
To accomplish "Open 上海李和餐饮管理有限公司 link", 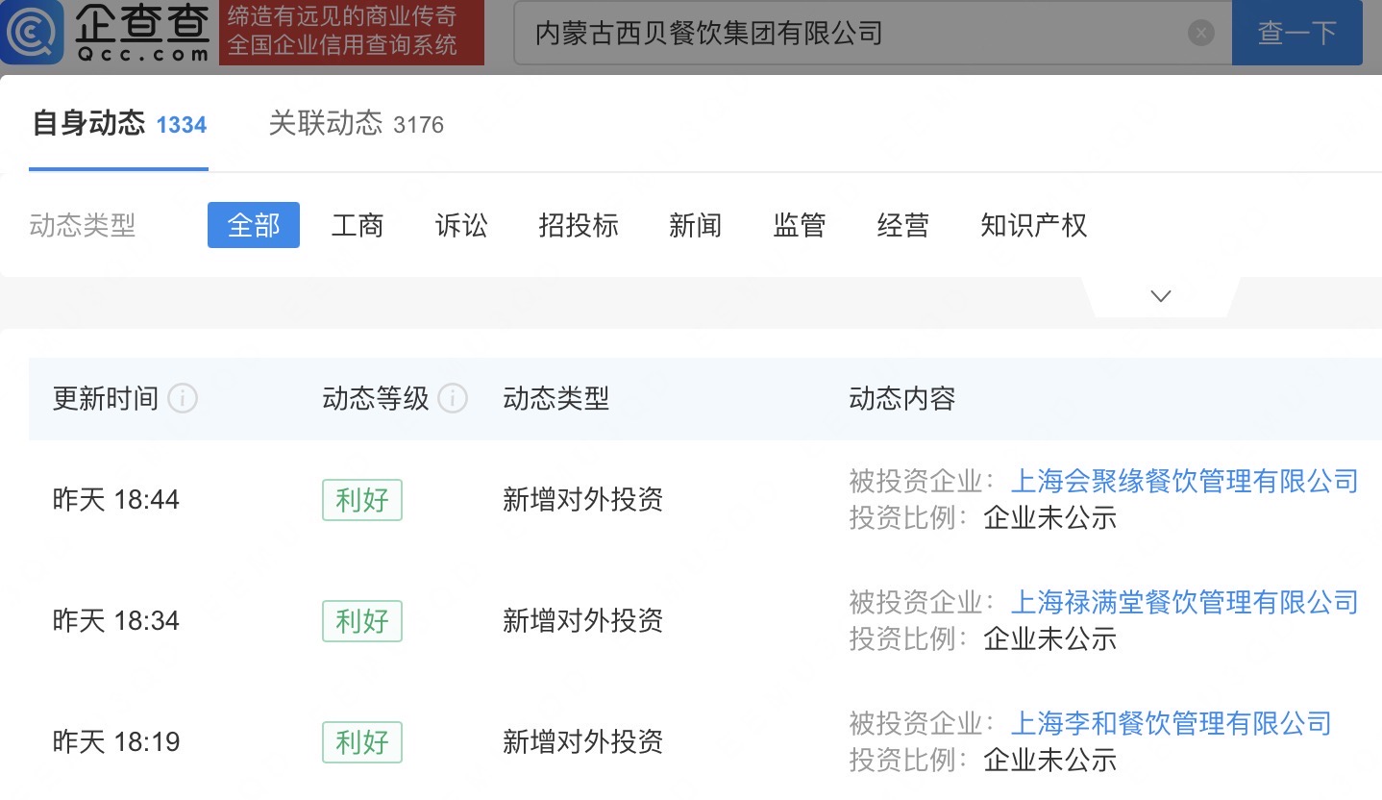I will point(1171,723).
